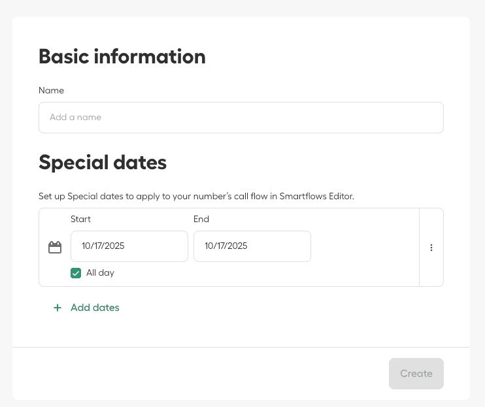
Task: Click the Start label above the date
Action: click(80, 220)
